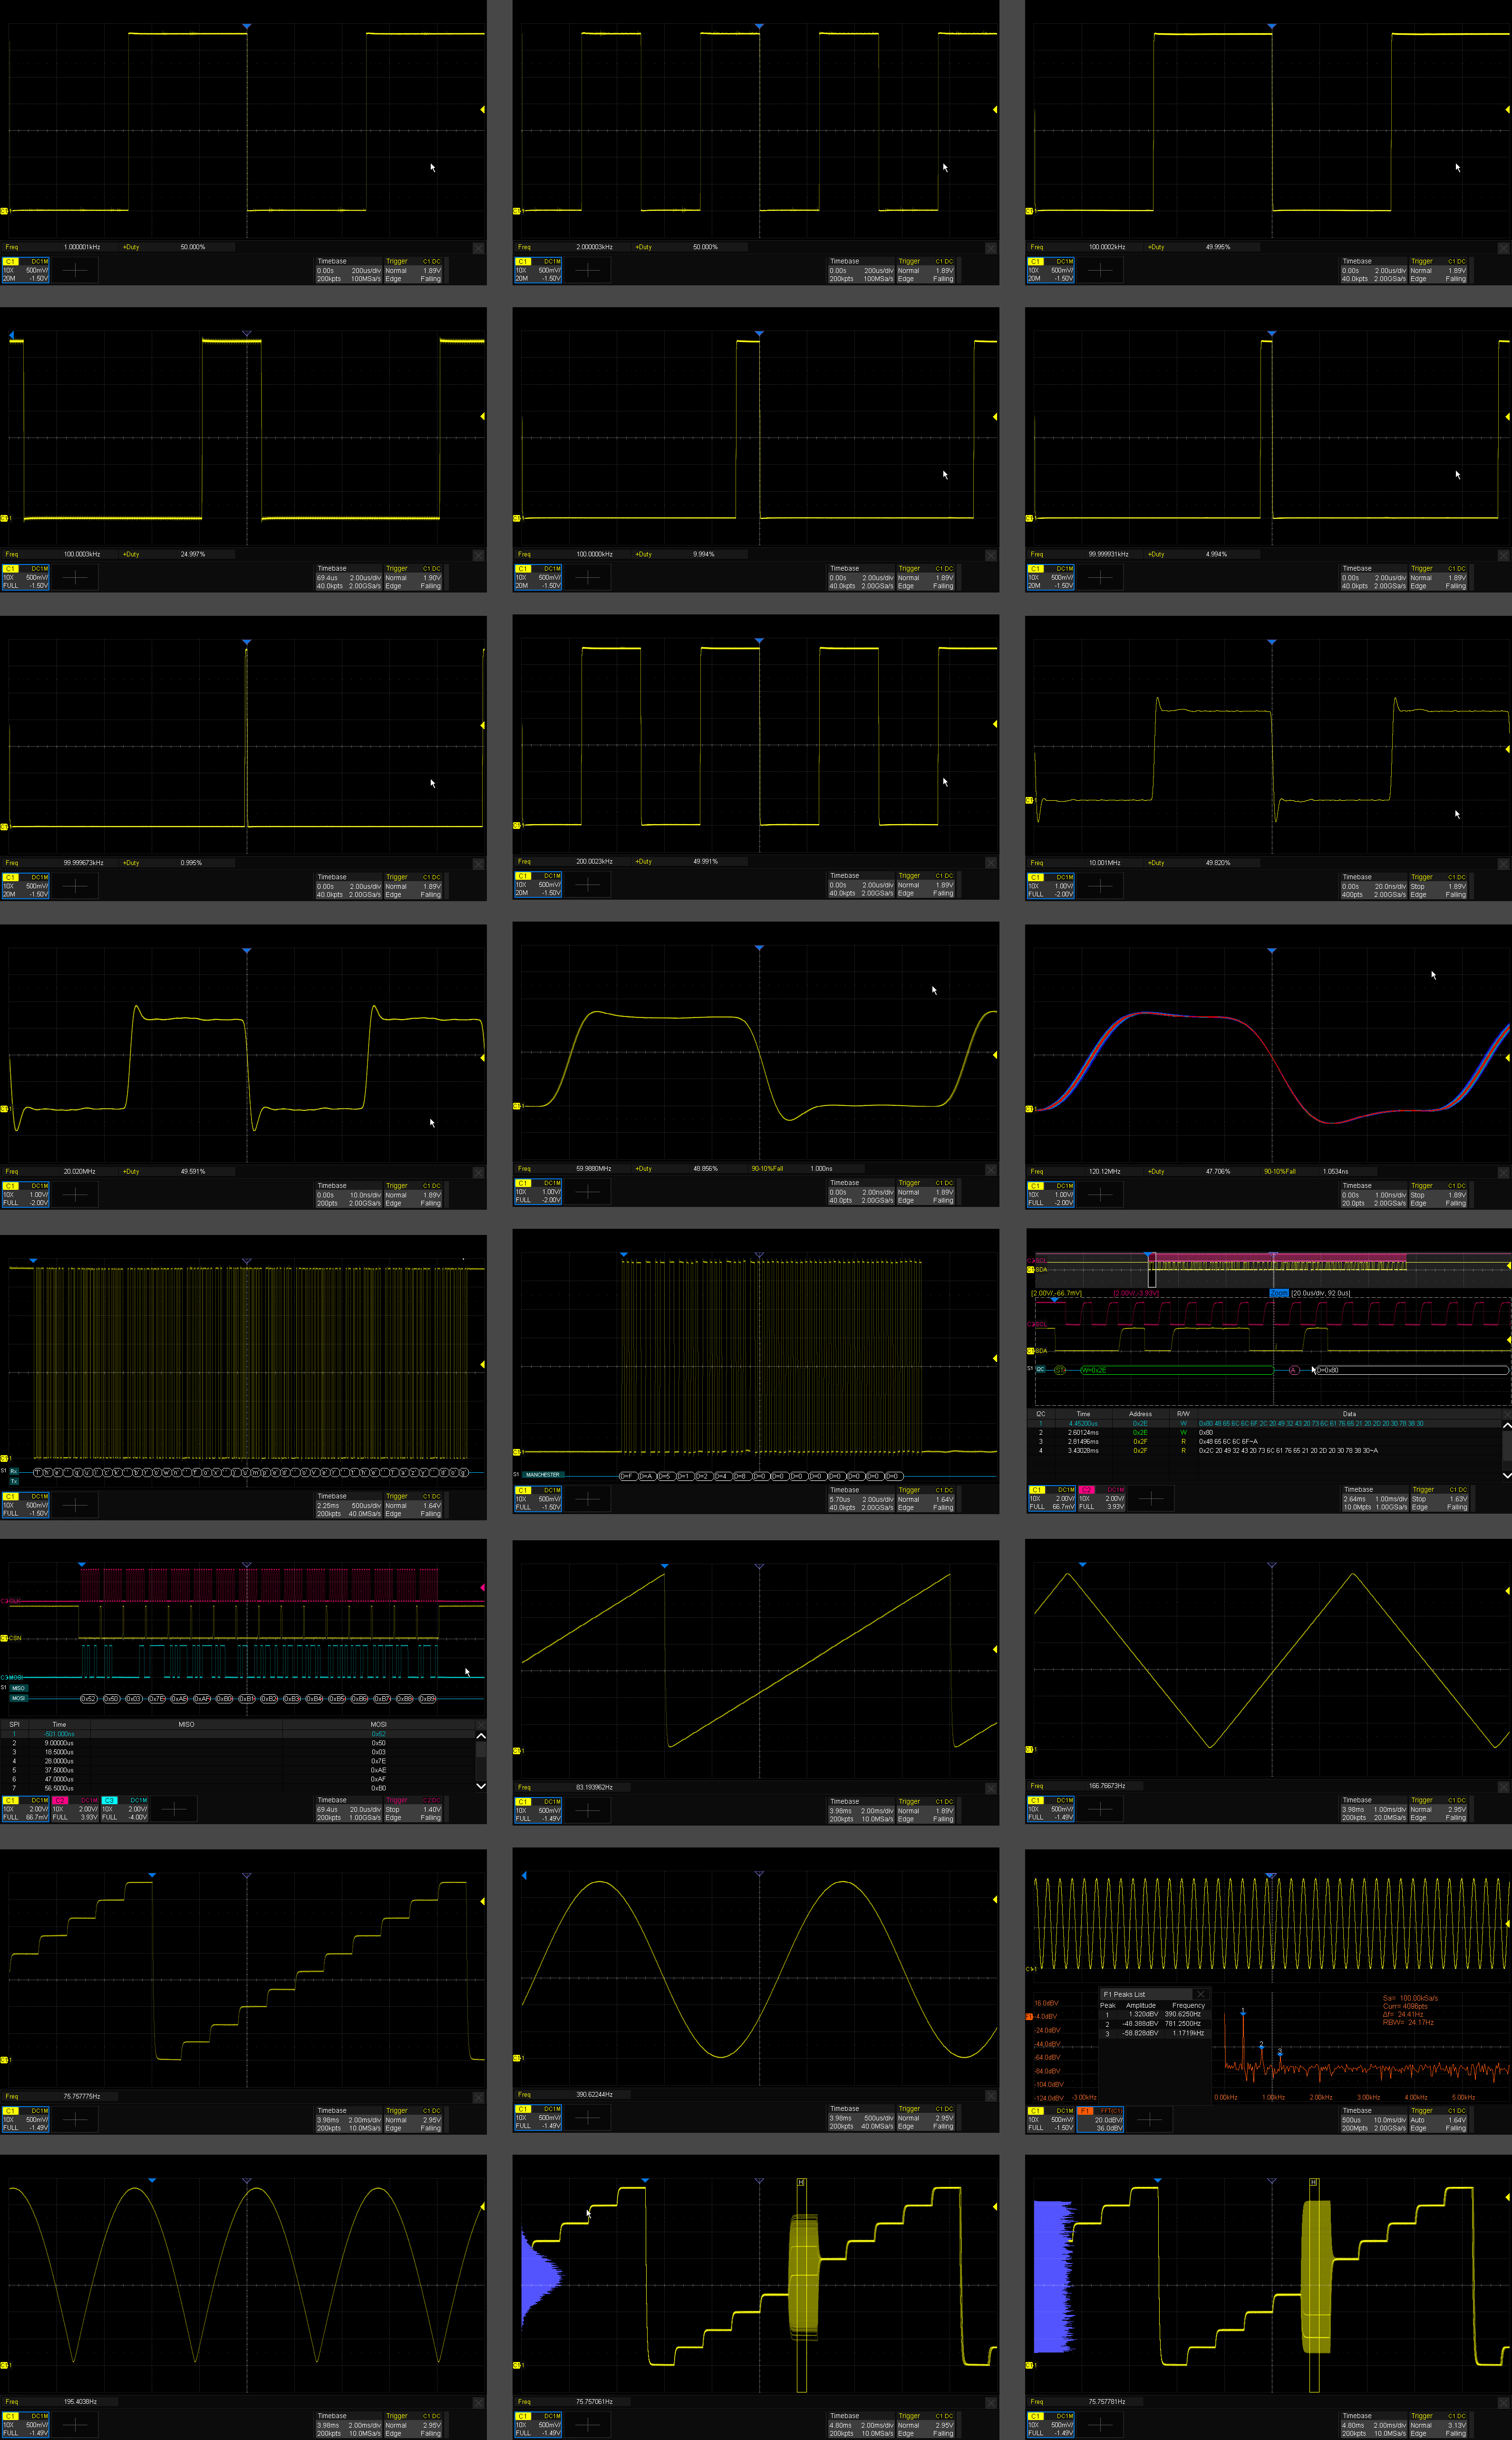Click the MISO decode bus label
Image resolution: width=1512 pixels, height=2440 pixels.
pos(19,1688)
